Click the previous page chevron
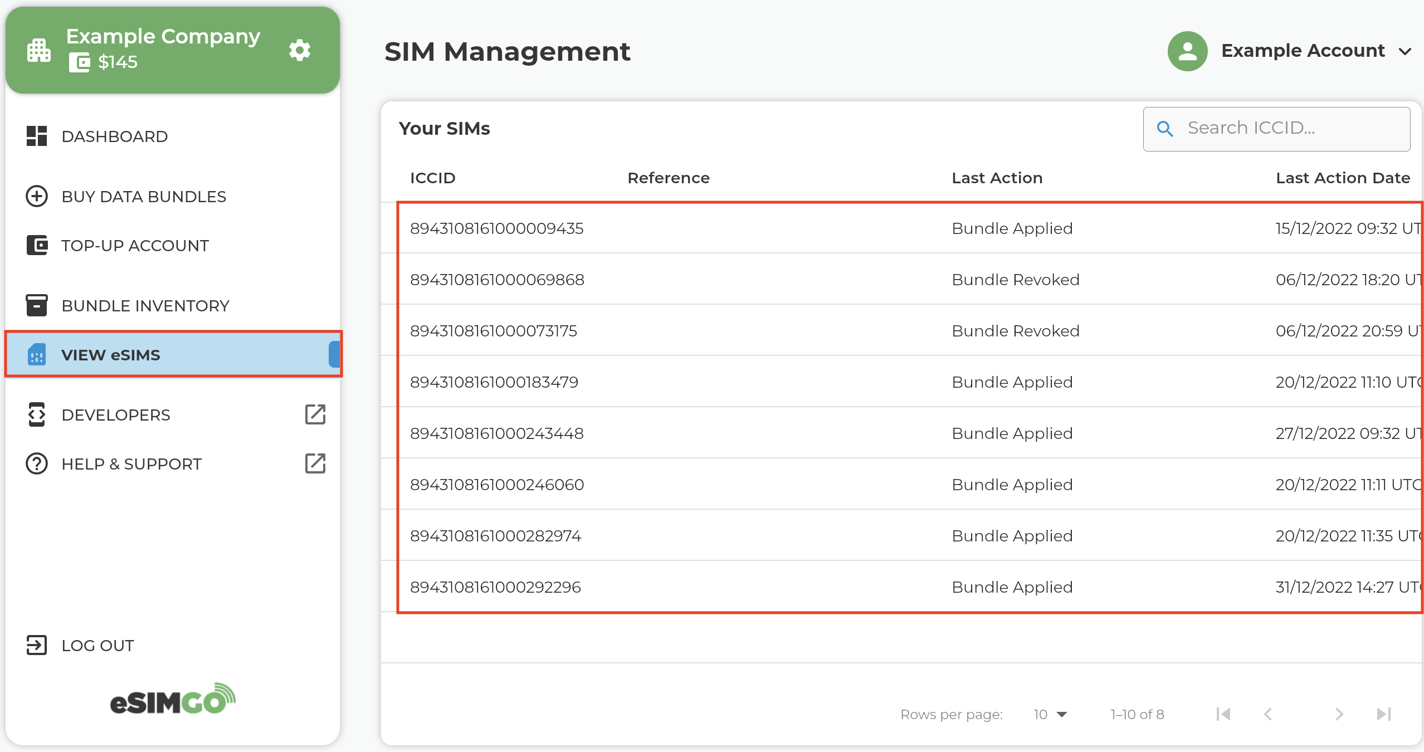The image size is (1424, 752). [x=1268, y=714]
